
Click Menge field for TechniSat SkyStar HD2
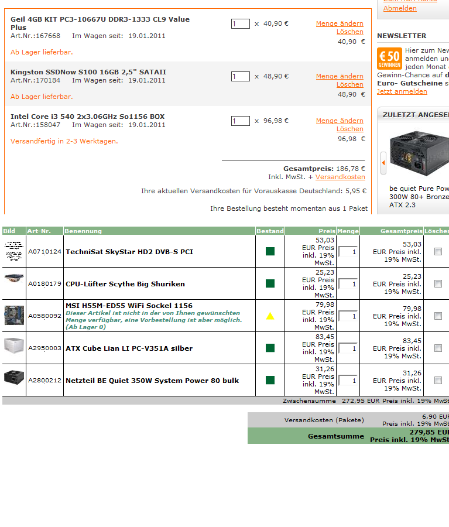[348, 251]
